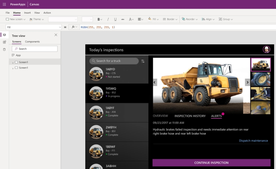Screen dimensions: 276x169
Task: Toggle strikethrough formatting
Action: [123, 19]
